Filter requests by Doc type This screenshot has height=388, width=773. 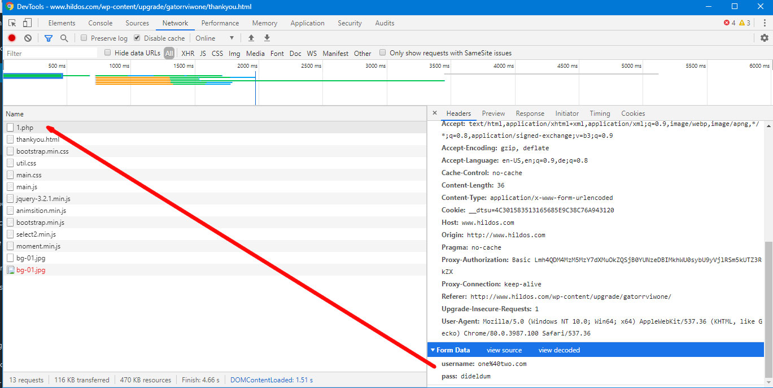295,53
